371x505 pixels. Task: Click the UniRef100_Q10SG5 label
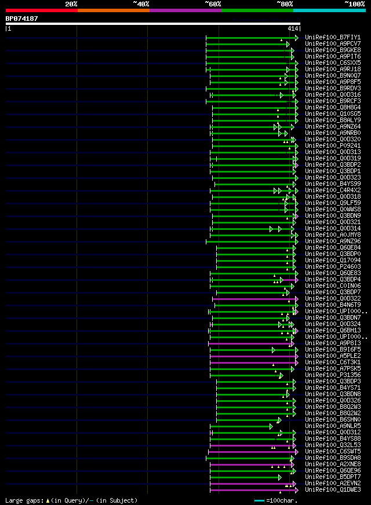[x=333, y=114]
